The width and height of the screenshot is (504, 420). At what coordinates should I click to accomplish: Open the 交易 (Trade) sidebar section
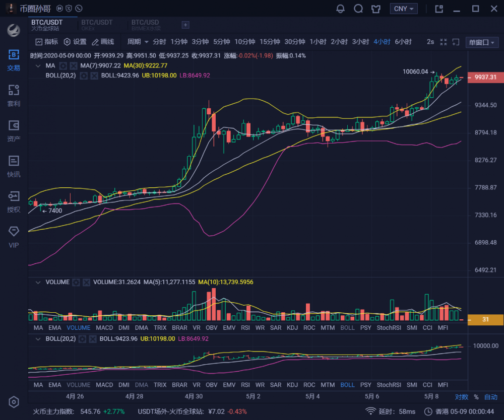click(x=14, y=60)
